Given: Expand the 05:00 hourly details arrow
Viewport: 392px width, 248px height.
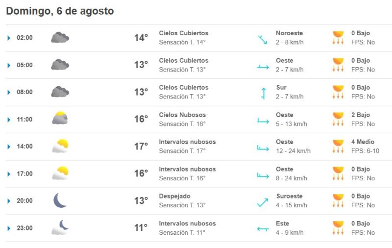Looking at the screenshot, I should [x=9, y=65].
